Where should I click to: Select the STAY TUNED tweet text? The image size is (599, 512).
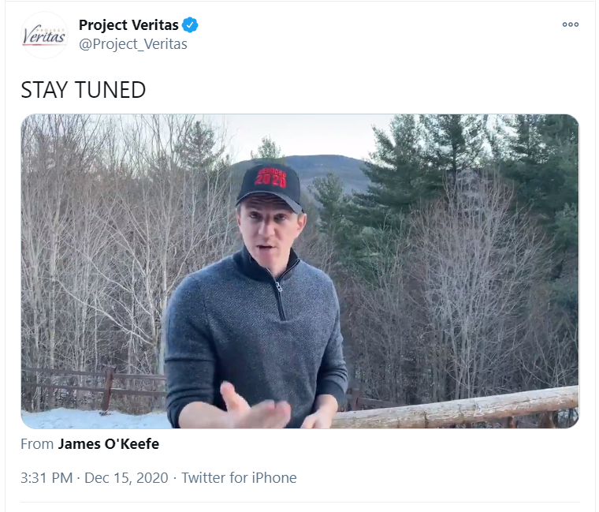coord(84,90)
